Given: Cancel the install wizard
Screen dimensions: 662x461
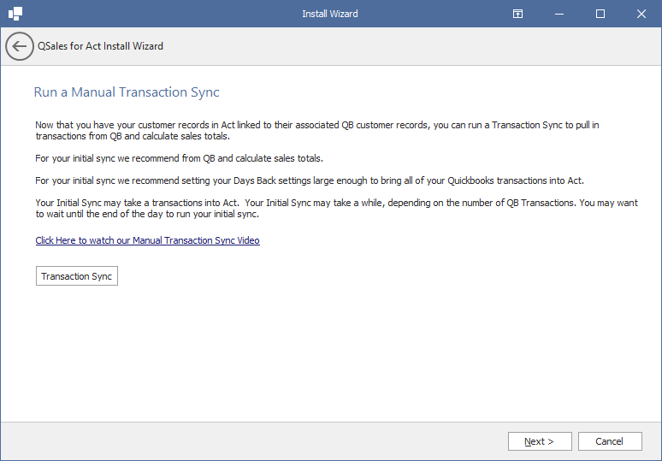Looking at the screenshot, I should point(610,441).
